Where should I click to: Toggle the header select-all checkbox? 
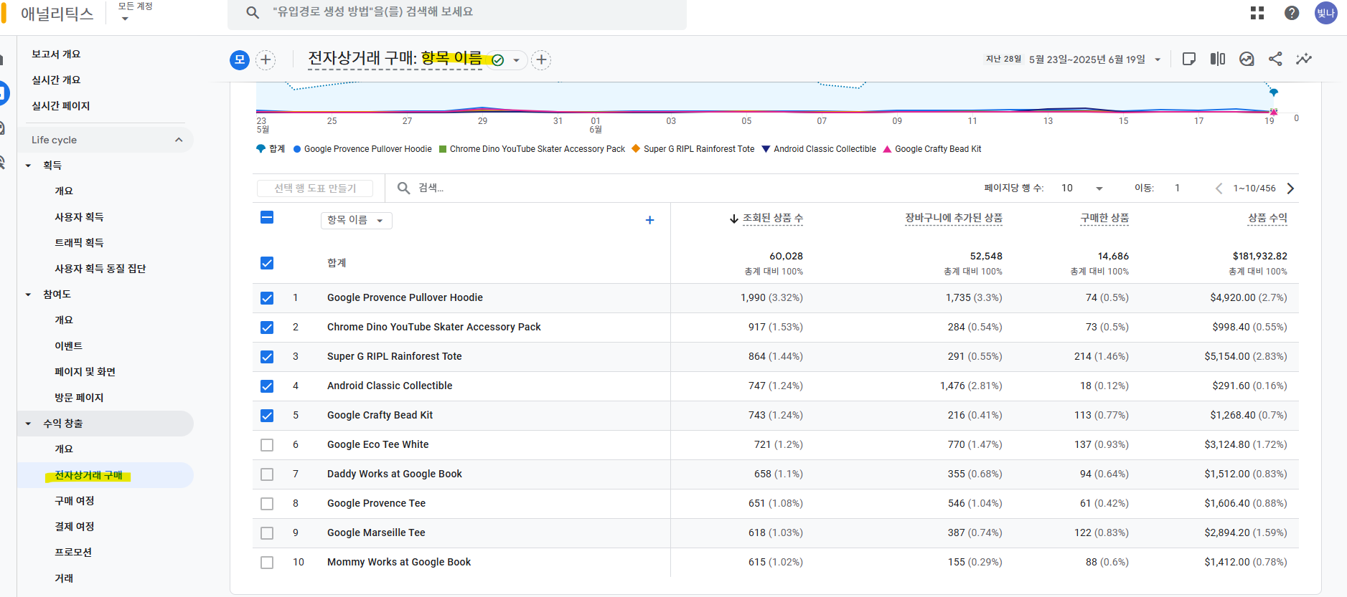coord(267,217)
